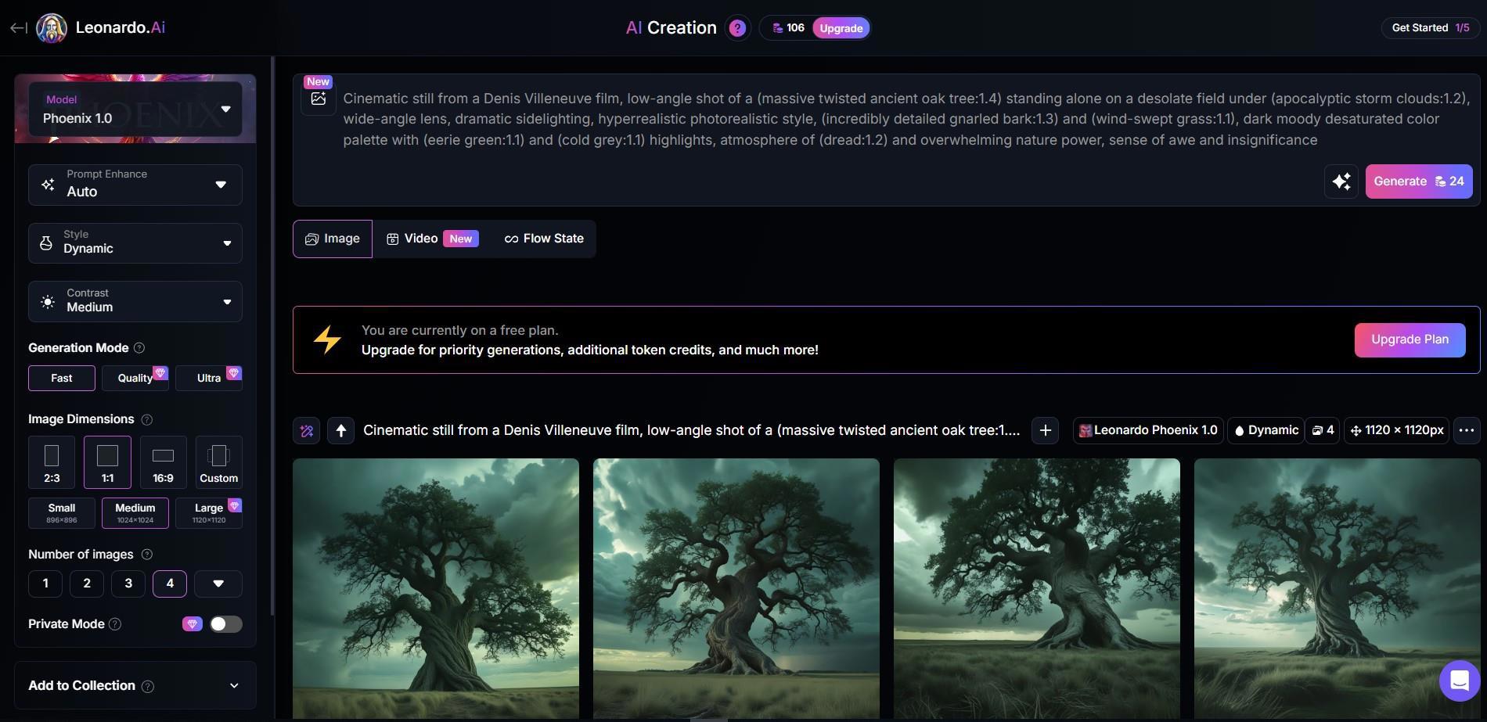
Task: Select Quality generation mode
Action: point(135,378)
